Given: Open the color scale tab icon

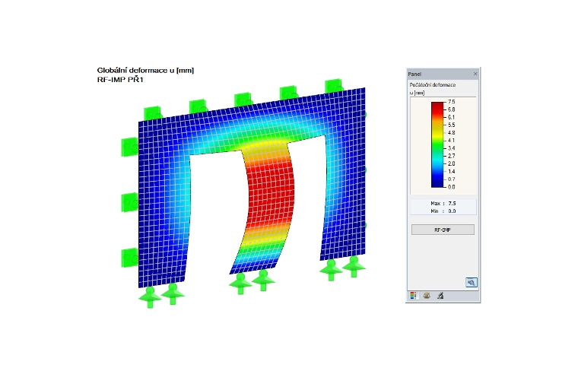Looking at the screenshot, I should click(x=413, y=296).
